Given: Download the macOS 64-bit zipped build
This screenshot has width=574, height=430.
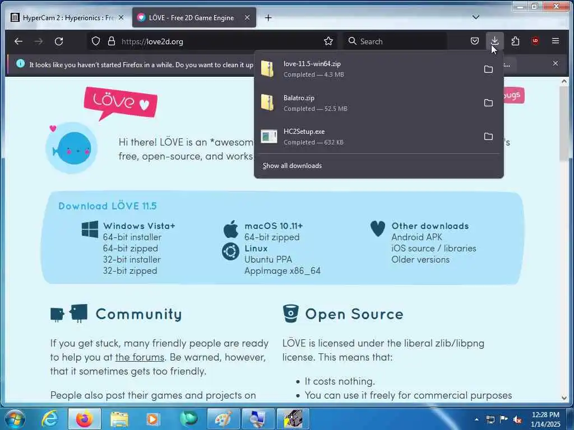Looking at the screenshot, I should [272, 237].
